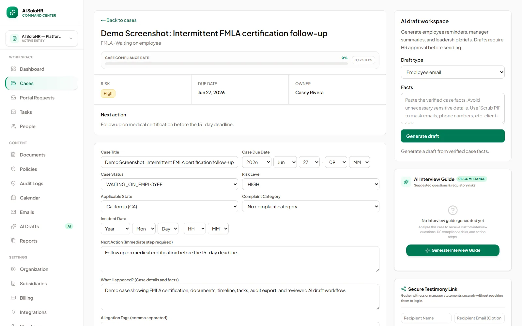The height and width of the screenshot is (326, 522).
Task: Click the Secure Testimony Link share icon
Action: tap(404, 289)
